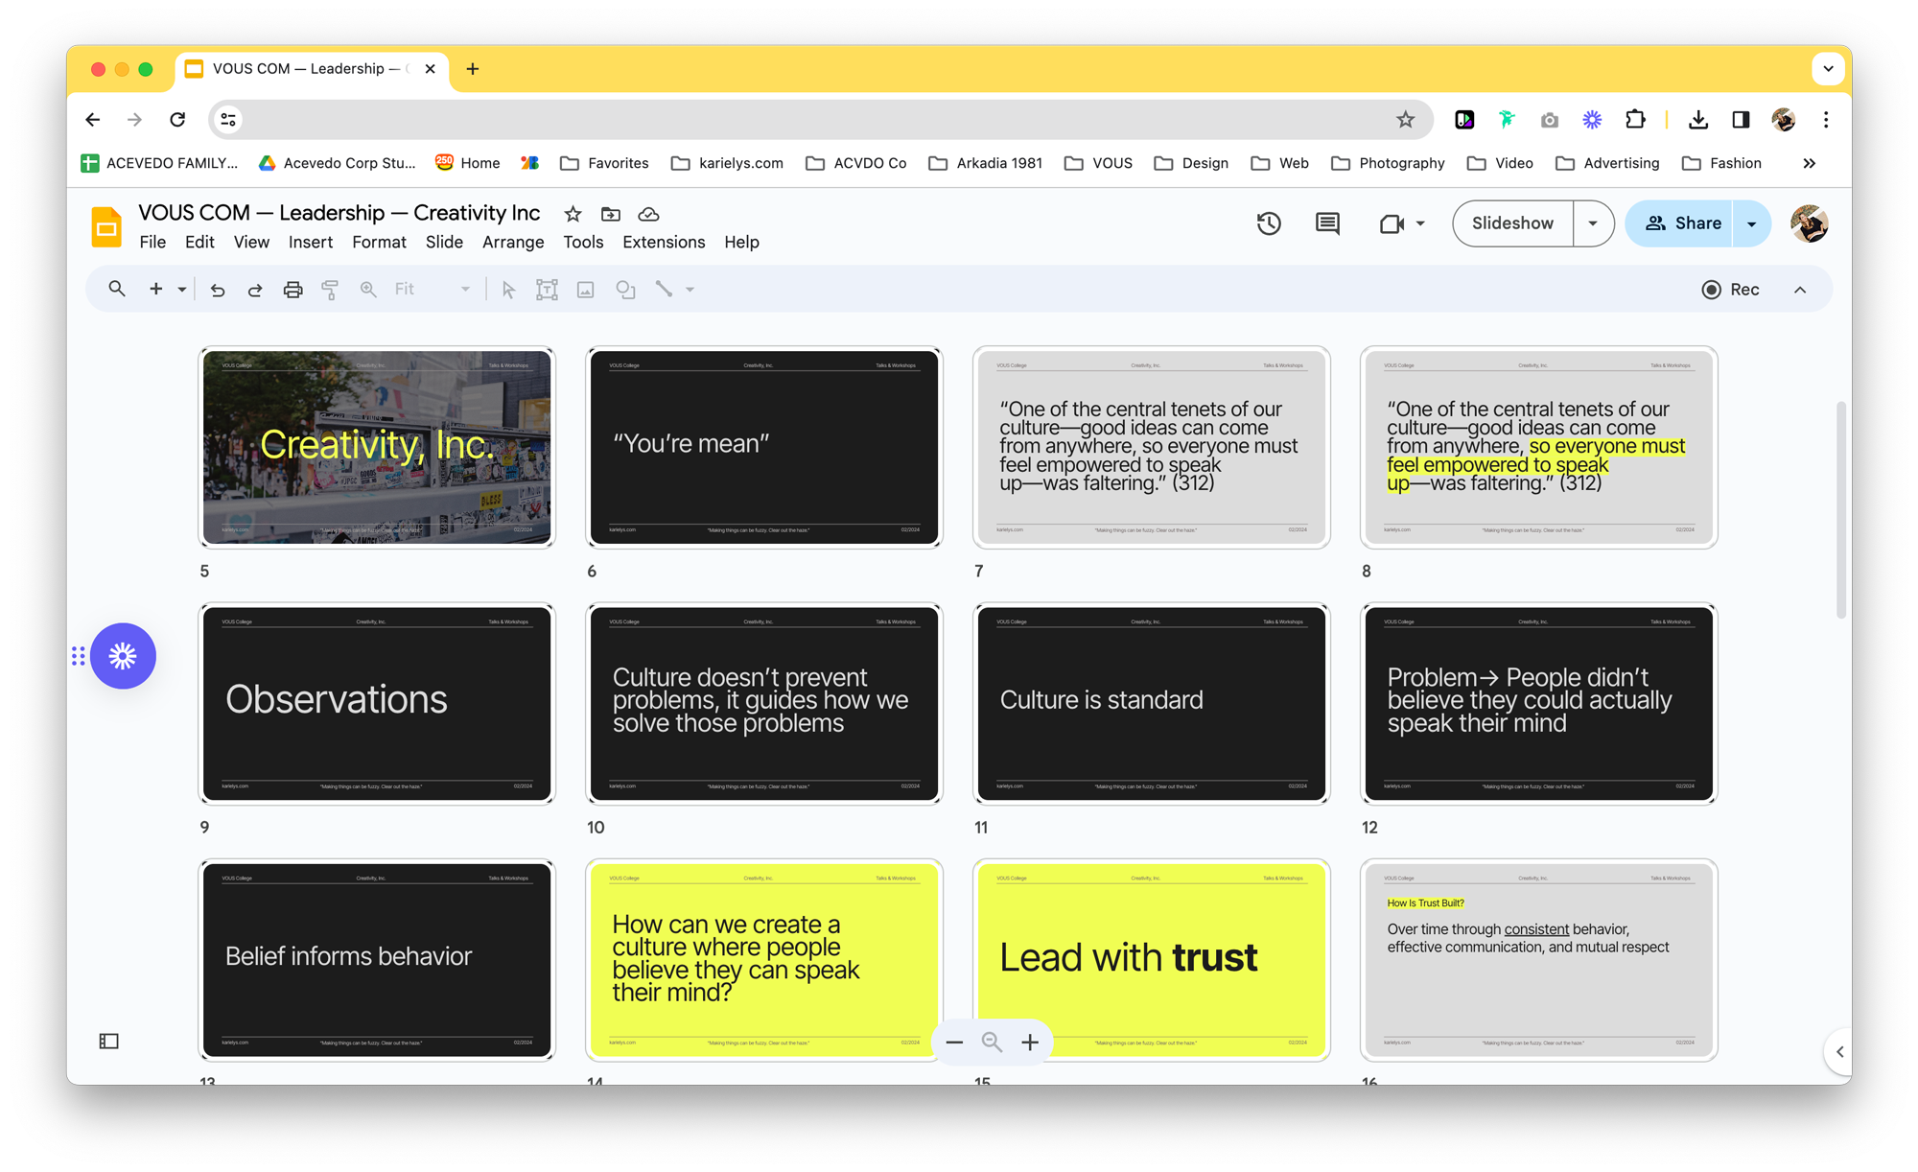Open the Extensions menu
The width and height of the screenshot is (1918, 1172).
coord(664,243)
